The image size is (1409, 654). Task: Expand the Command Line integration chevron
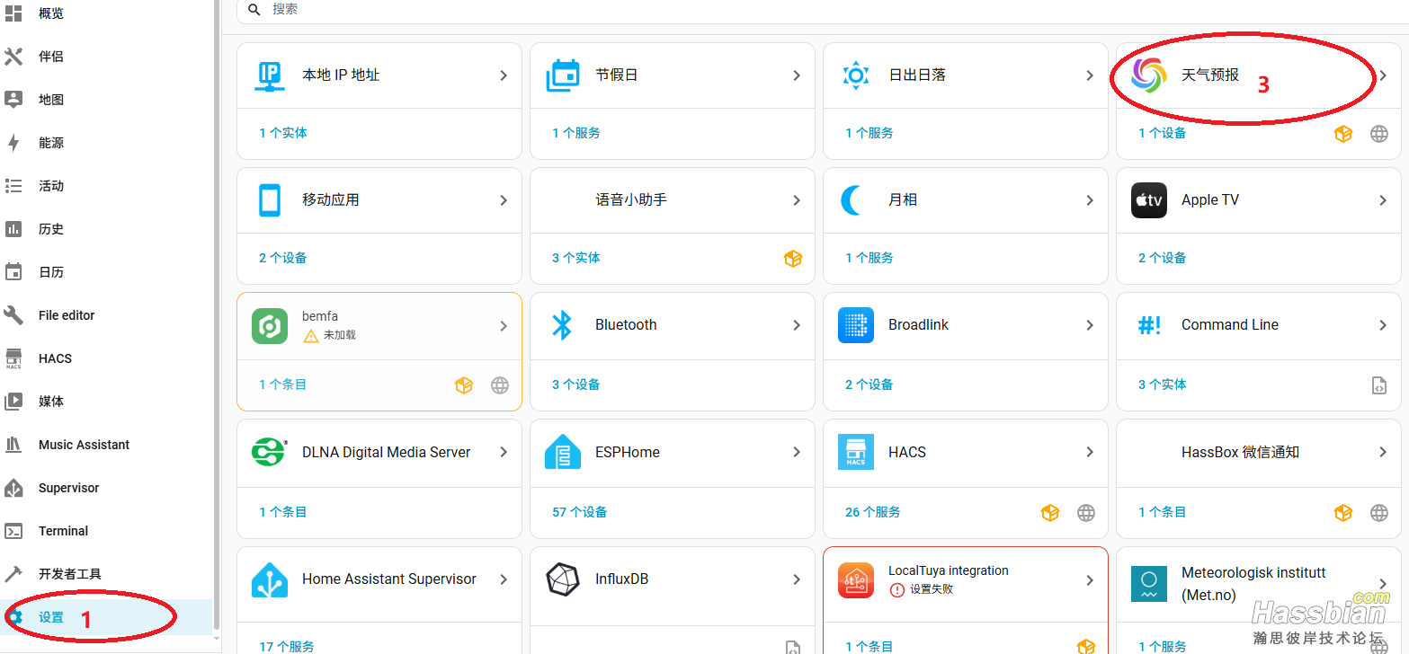[1383, 325]
